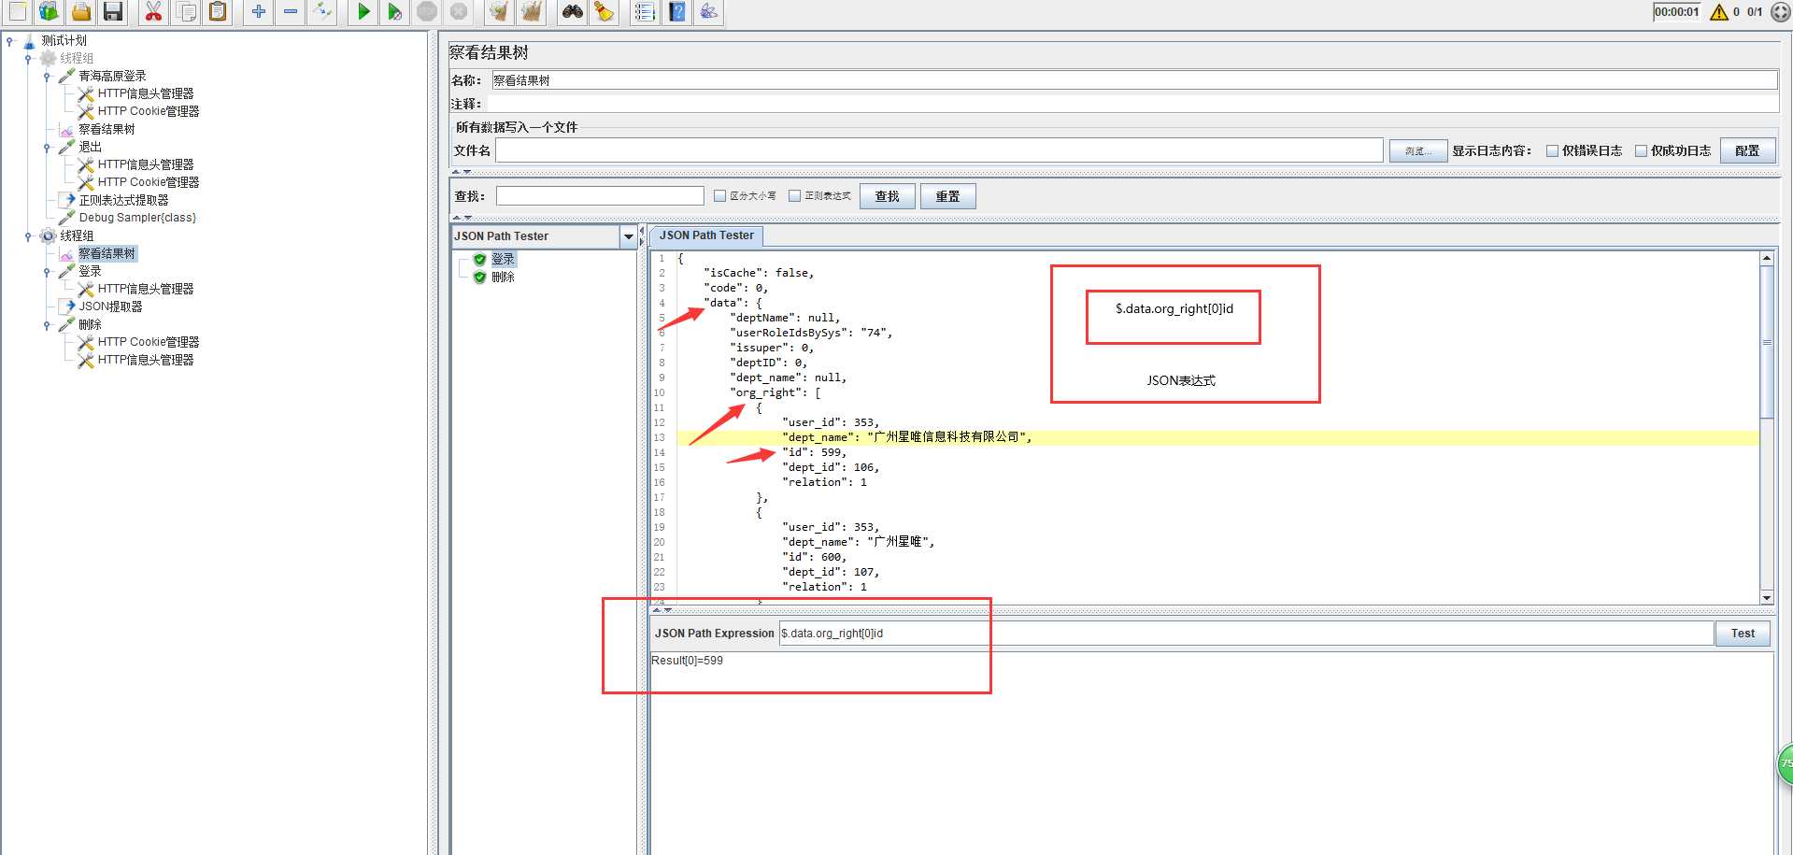Click the running threads round icon
The height and width of the screenshot is (855, 1793).
pyautogui.click(x=1781, y=12)
